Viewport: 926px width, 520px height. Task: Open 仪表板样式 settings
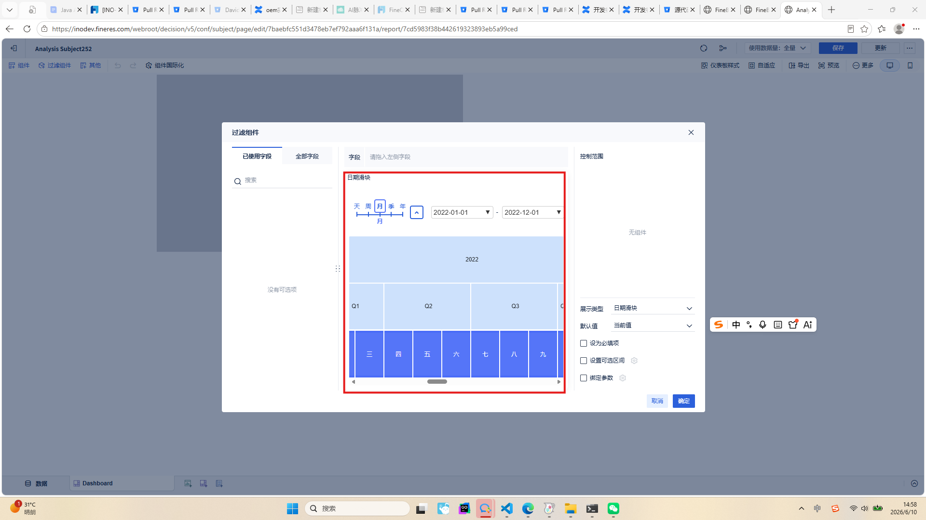(x=720, y=65)
